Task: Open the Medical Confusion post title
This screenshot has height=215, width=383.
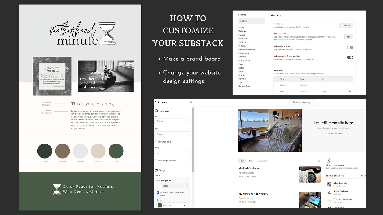Action: (x=249, y=168)
